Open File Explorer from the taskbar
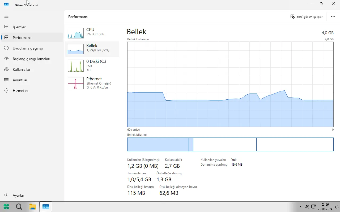Viewport: 340px width, 212px height. pyautogui.click(x=32, y=207)
